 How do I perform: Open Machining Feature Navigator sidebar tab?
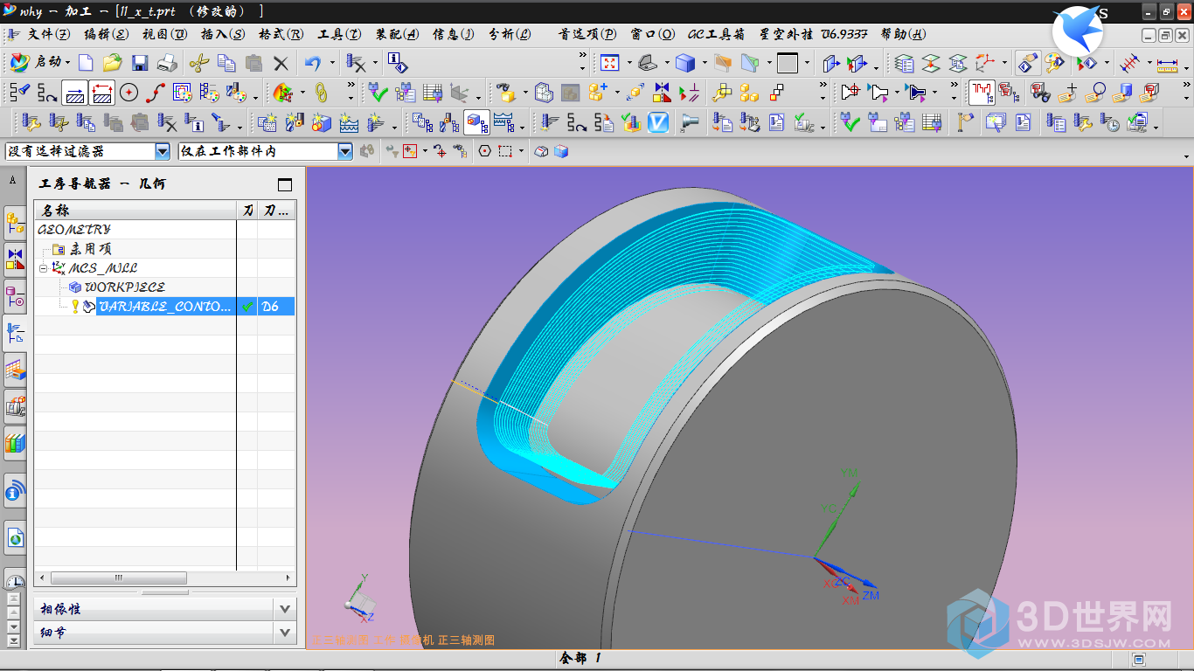(x=15, y=370)
